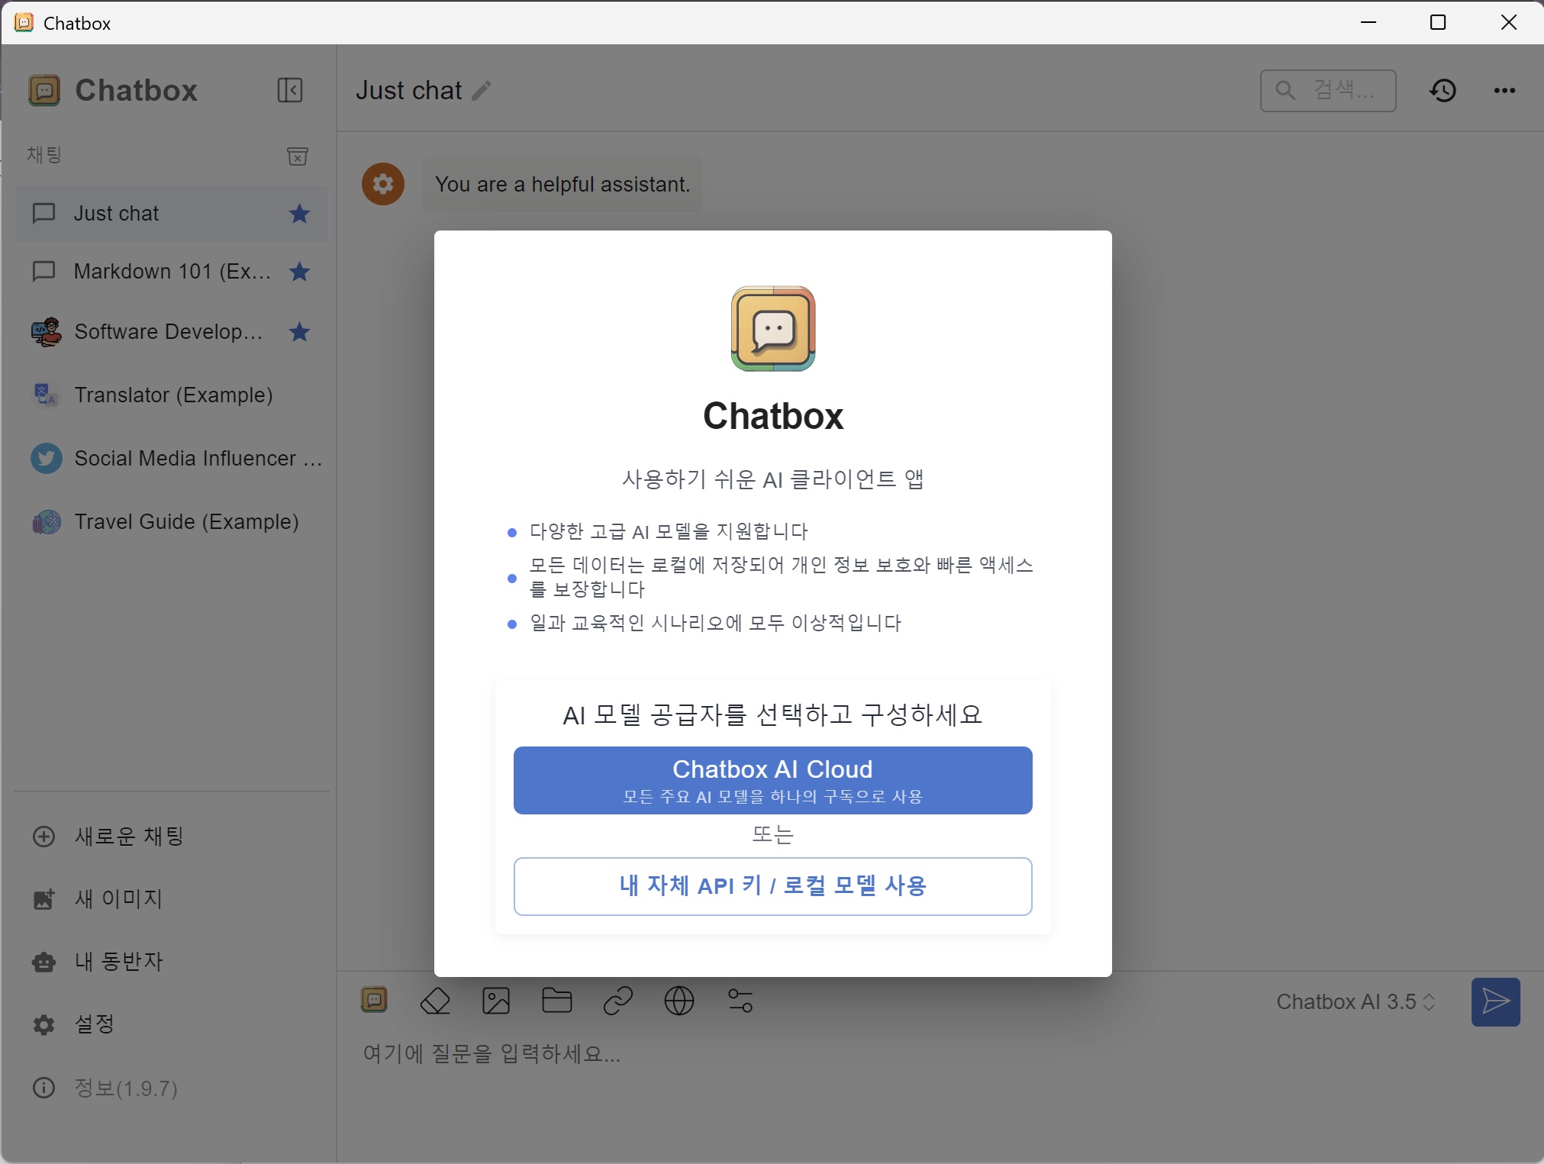
Task: Click the pencil icon to rename Just chat
Action: (x=482, y=91)
